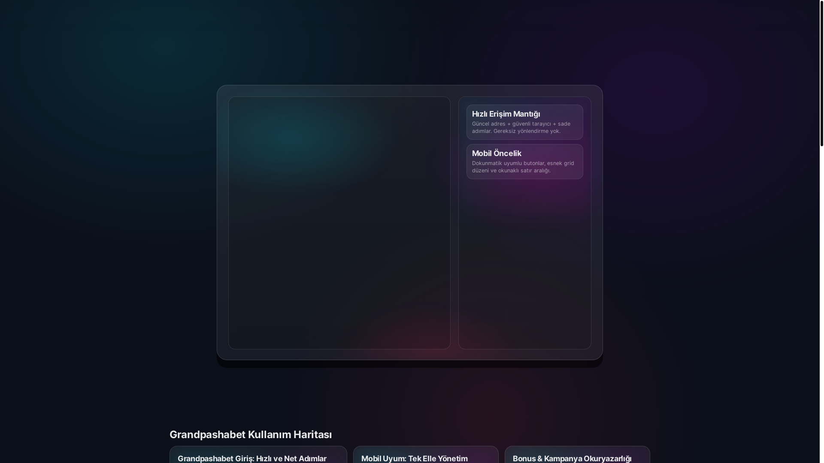Image resolution: width=824 pixels, height=463 pixels.
Task: Click 'Tek Elle Yönetim' in the Mobil Uyum title
Action: [x=438, y=459]
